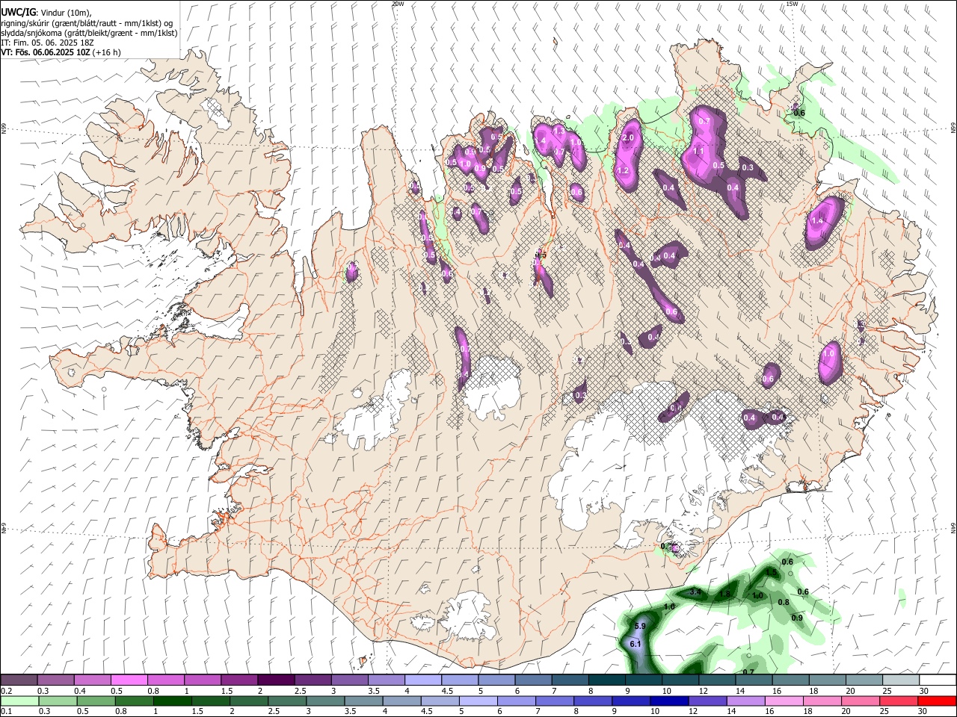This screenshot has width=957, height=717.
Task: Click the '5.9' rain value offshore
Action: tap(640, 626)
